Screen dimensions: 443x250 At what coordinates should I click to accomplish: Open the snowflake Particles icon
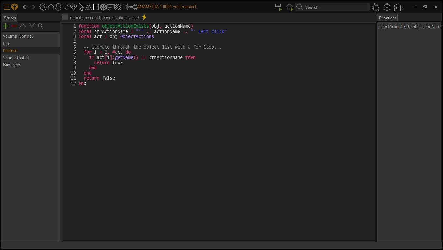[x=104, y=7]
